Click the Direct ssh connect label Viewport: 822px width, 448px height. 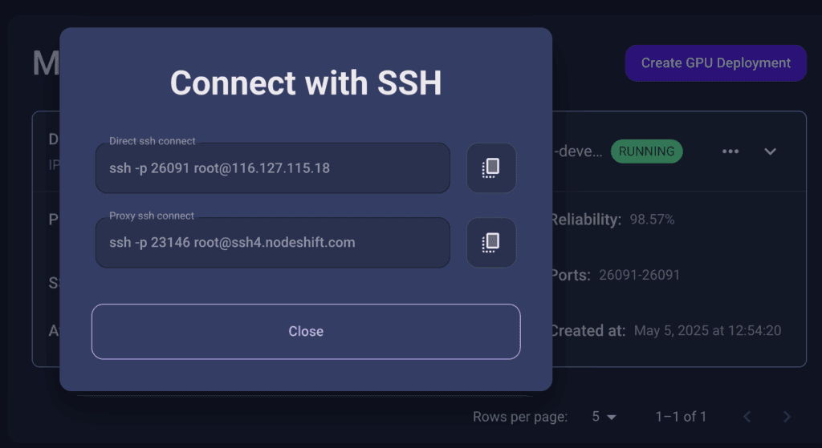[152, 141]
